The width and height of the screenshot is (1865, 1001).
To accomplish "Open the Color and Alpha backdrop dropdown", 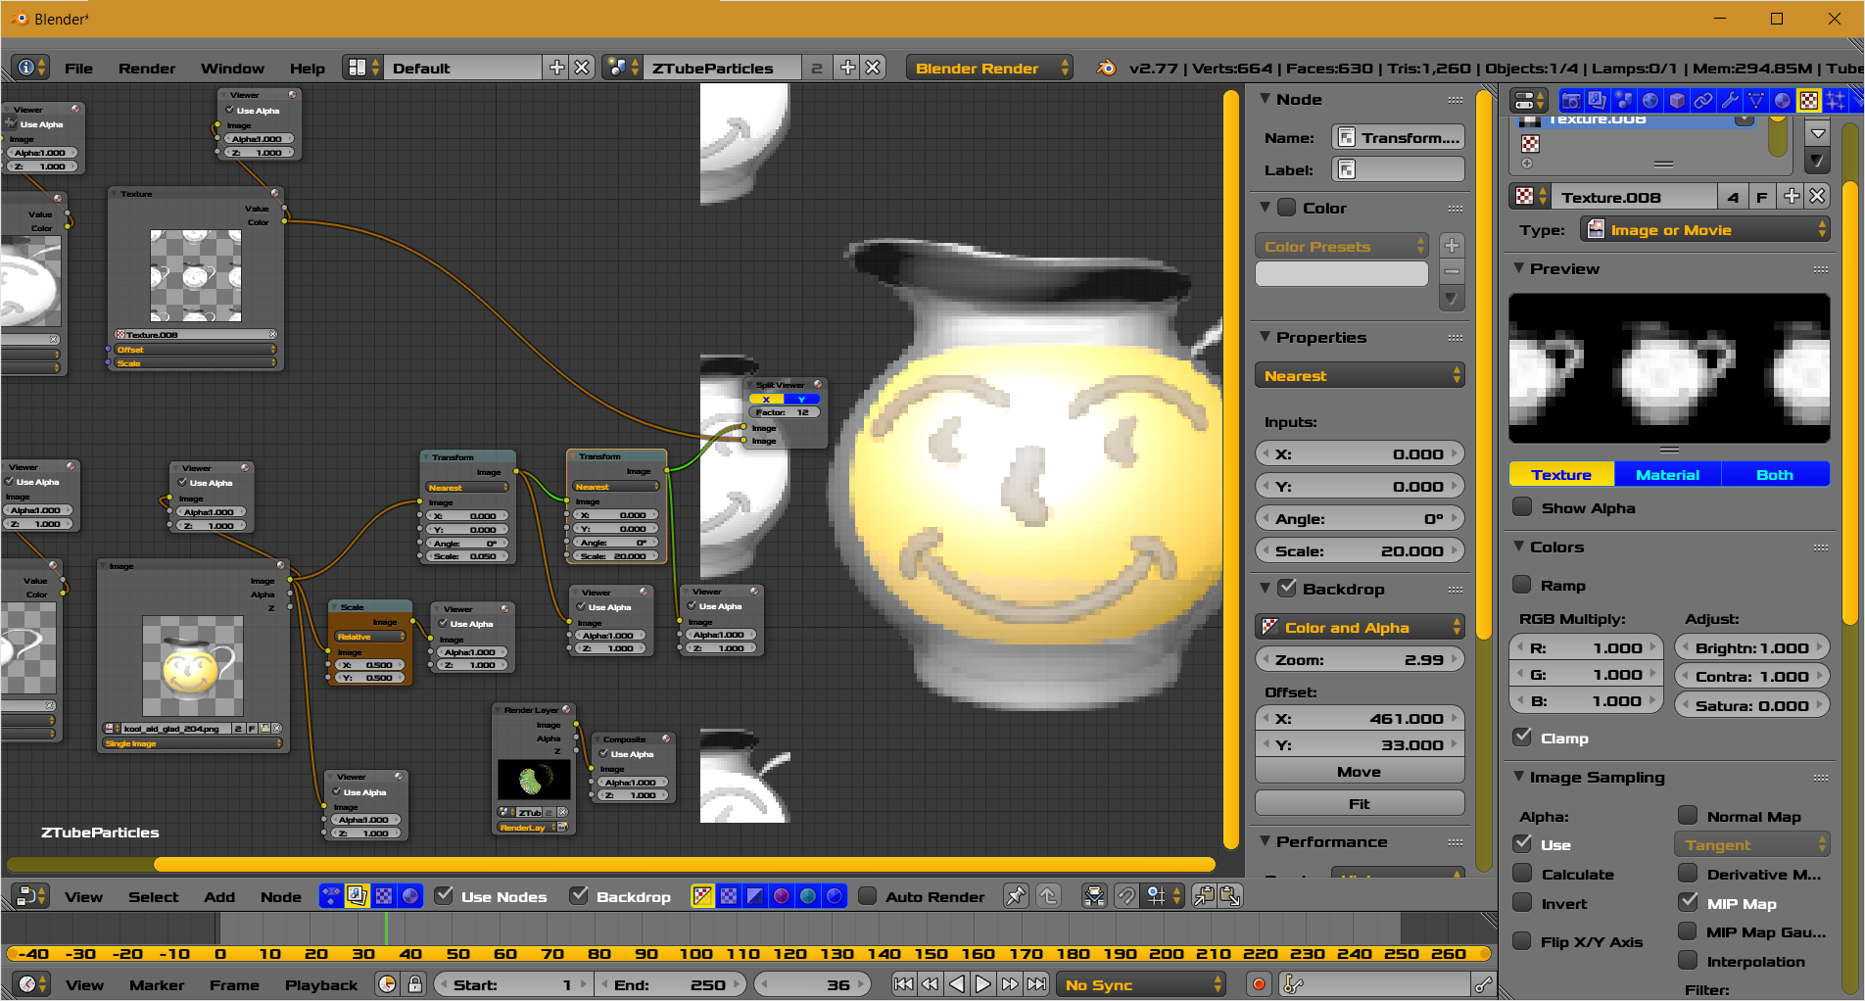I will [1360, 627].
